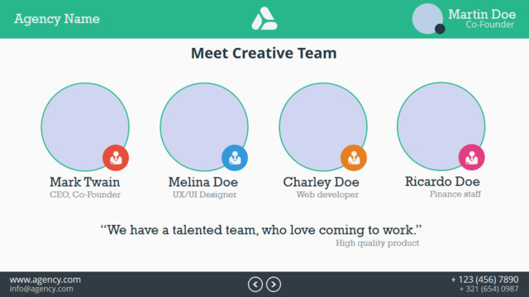Viewport: 529px width, 297px height.
Task: Click the white triangular agency logo
Action: [264, 18]
